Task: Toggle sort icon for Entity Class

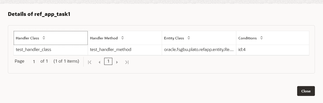Action: click(189, 38)
